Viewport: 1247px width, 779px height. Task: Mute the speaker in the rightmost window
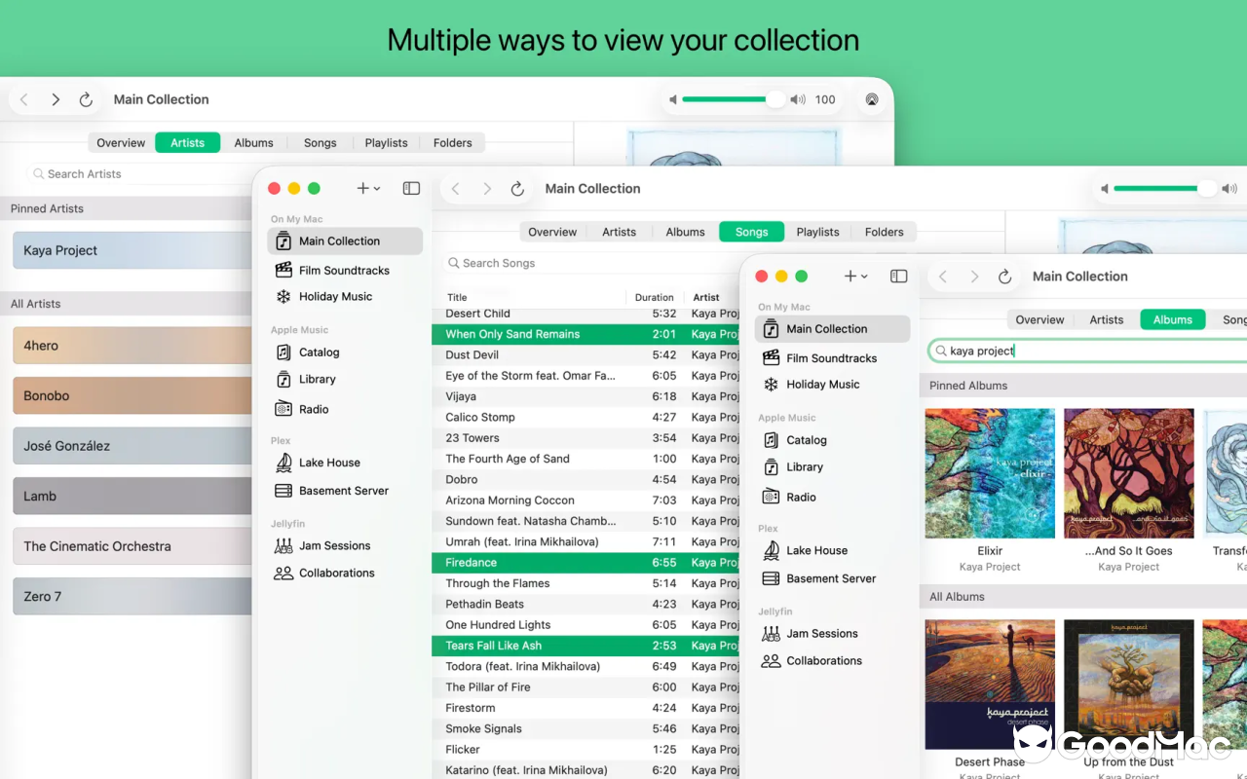(x=1103, y=188)
